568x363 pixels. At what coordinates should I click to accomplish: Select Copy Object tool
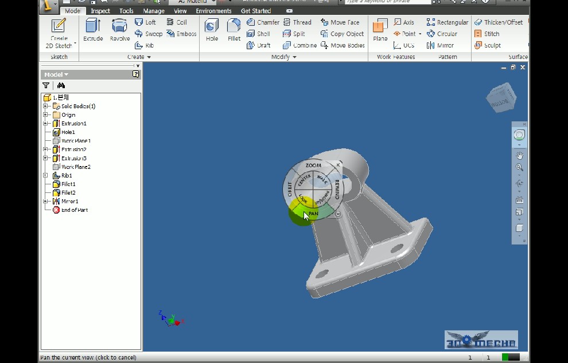[x=343, y=34]
